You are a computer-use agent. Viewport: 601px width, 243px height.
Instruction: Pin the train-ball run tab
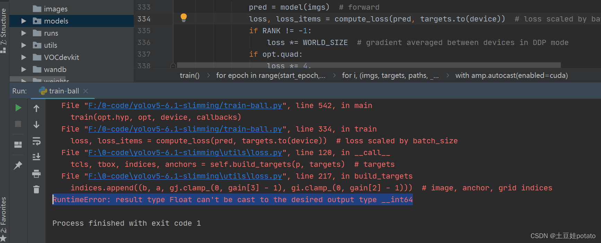pos(18,165)
